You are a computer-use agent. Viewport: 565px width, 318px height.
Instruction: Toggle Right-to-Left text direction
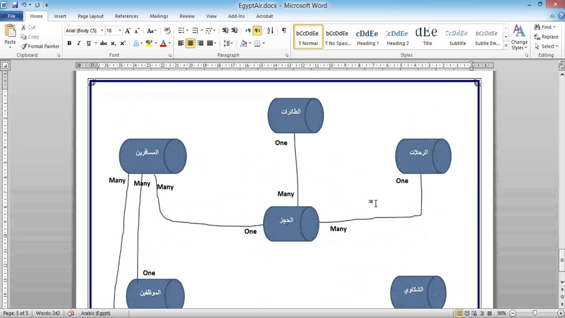[257, 31]
